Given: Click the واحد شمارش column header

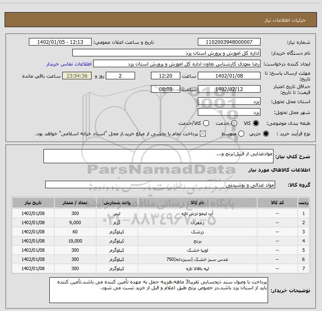Looking at the screenshot, I should tap(117, 202).
